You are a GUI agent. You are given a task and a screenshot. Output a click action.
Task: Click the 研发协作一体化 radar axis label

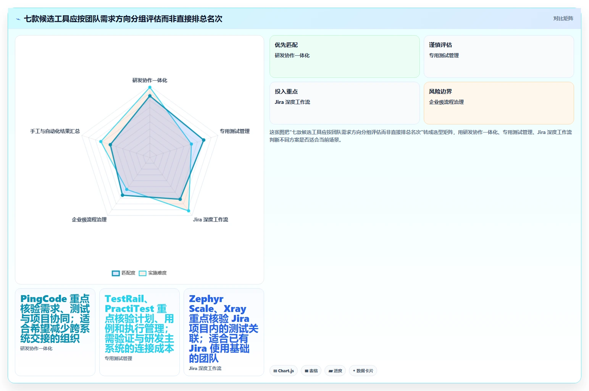[x=150, y=80]
